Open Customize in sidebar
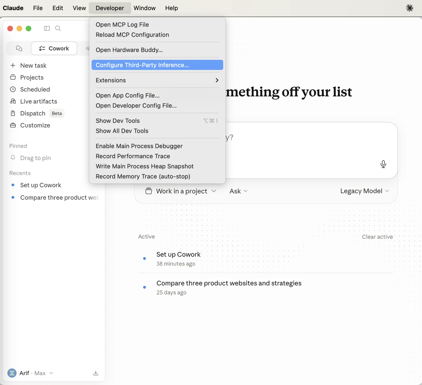 [35, 125]
